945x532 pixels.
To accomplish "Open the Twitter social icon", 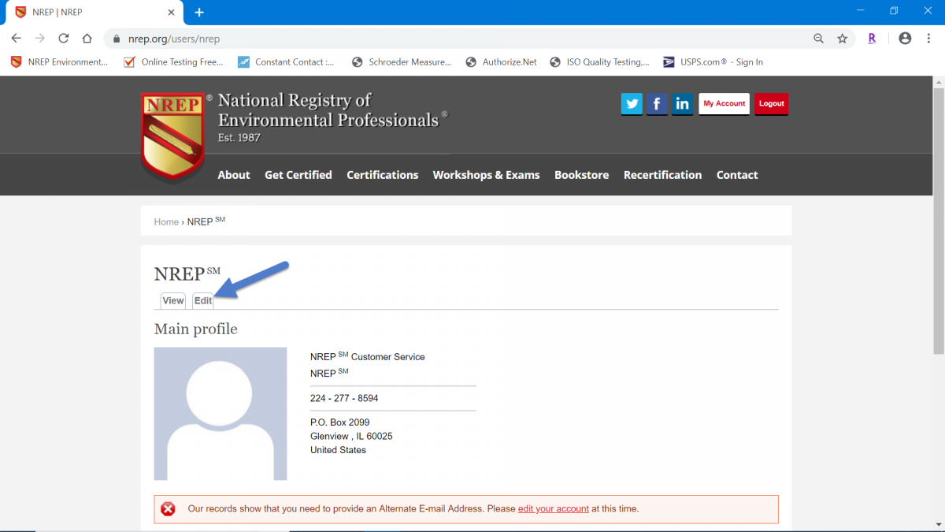I will (x=632, y=104).
